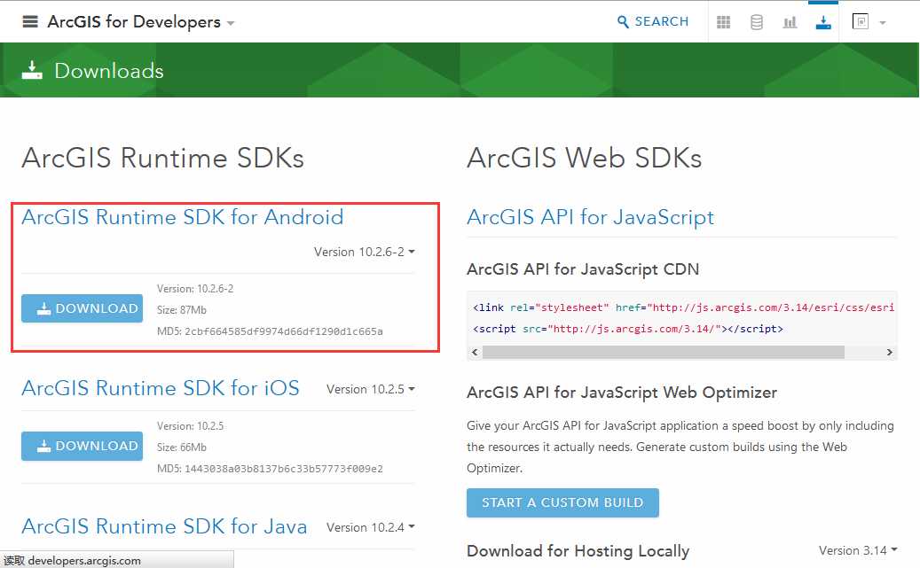Click the Downloads banner icon
The height and width of the screenshot is (568, 920).
point(32,70)
